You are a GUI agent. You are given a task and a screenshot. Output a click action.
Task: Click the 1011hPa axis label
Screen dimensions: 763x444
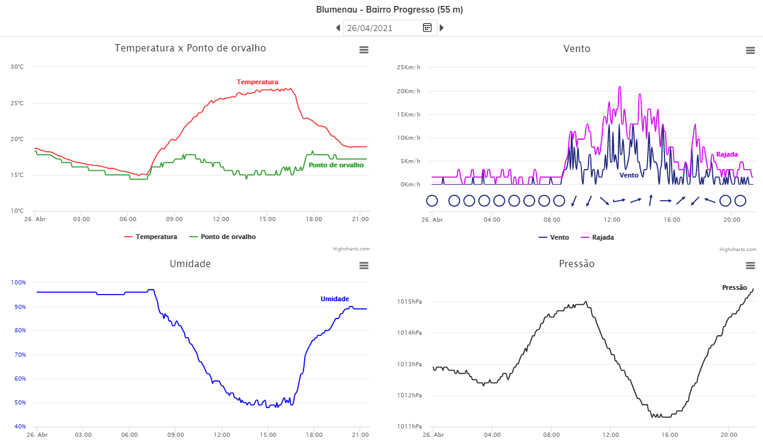click(410, 427)
